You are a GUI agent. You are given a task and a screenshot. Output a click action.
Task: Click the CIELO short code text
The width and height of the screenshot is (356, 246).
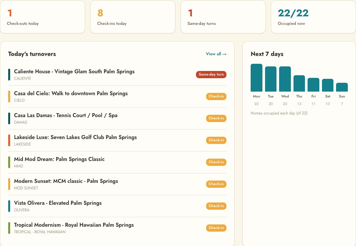[x=19, y=100]
